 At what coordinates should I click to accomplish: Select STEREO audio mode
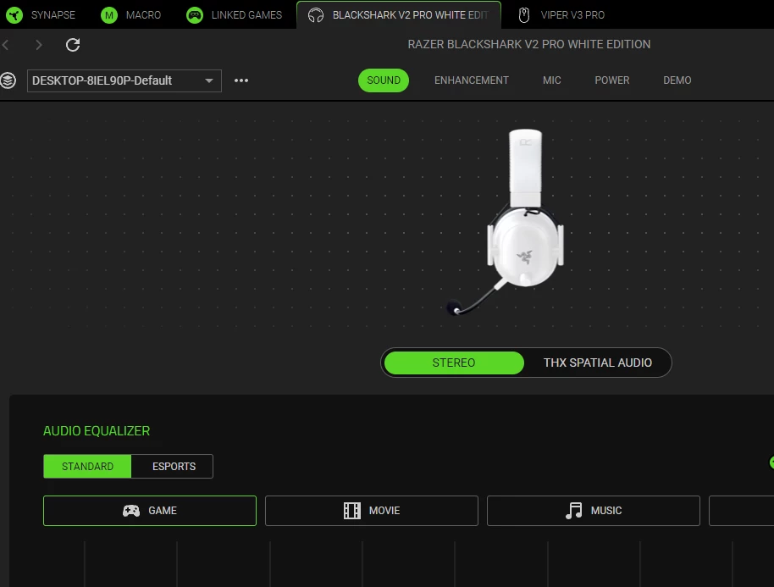tap(454, 363)
